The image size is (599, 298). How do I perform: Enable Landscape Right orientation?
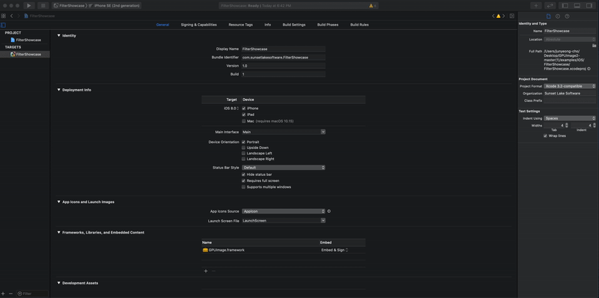pyautogui.click(x=244, y=159)
